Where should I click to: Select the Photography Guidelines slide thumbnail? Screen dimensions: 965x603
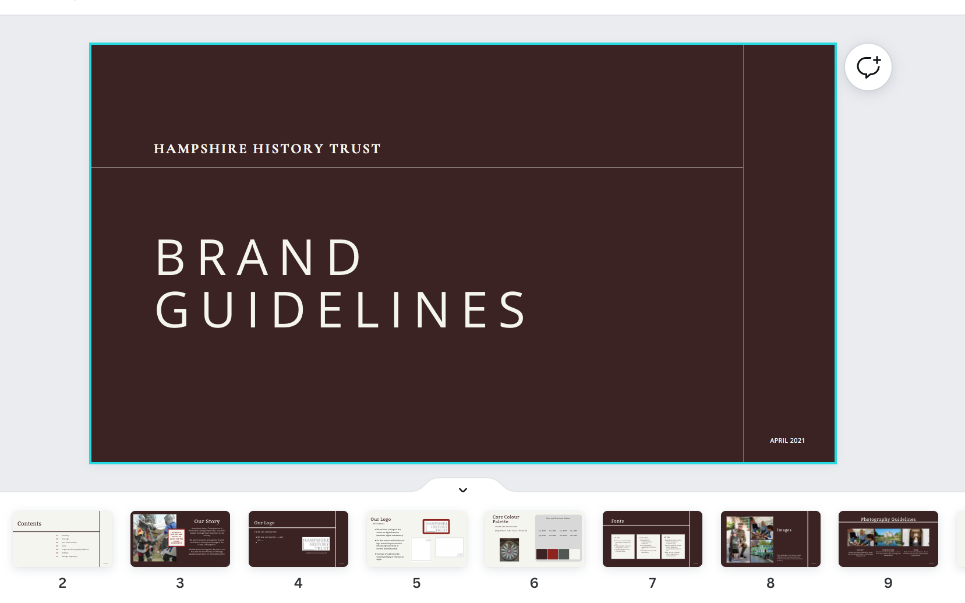pos(888,539)
